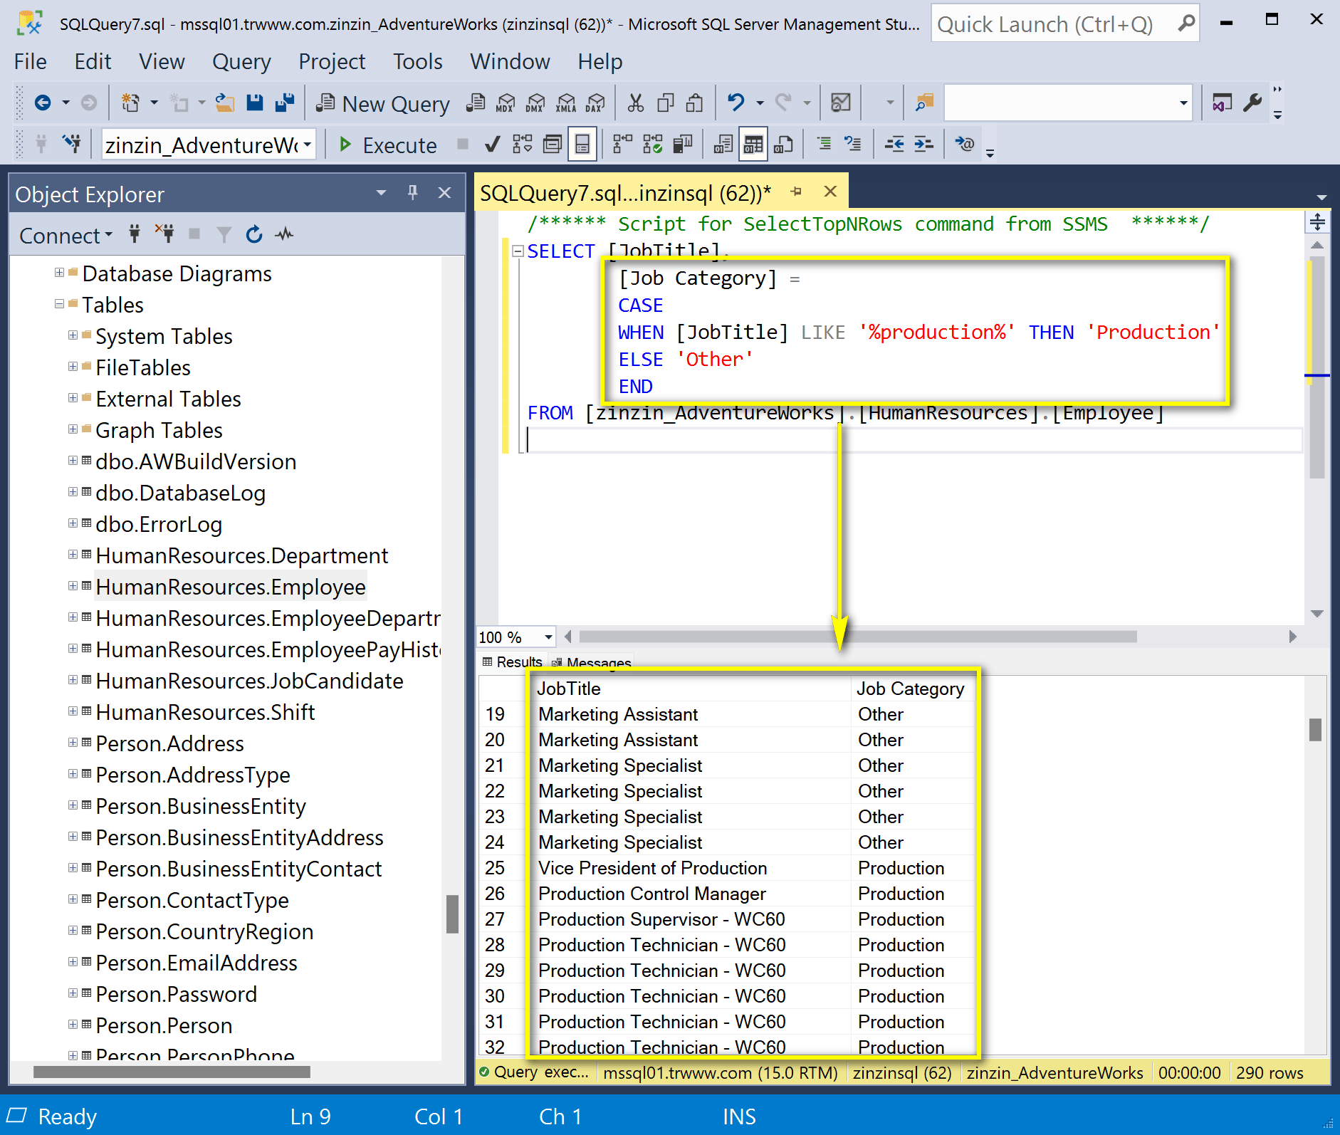Close the Object Explorer panel

[444, 192]
